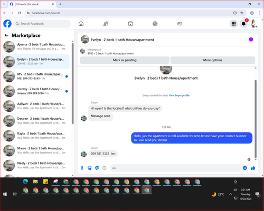Viewport: 264px width, 211px height.
Task: Click the conversation list scrollbar
Action: click(x=72, y=83)
